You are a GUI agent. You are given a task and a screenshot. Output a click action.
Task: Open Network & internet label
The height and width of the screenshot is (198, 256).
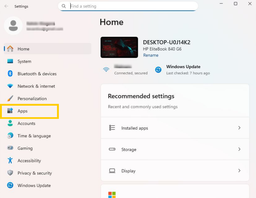click(x=36, y=86)
